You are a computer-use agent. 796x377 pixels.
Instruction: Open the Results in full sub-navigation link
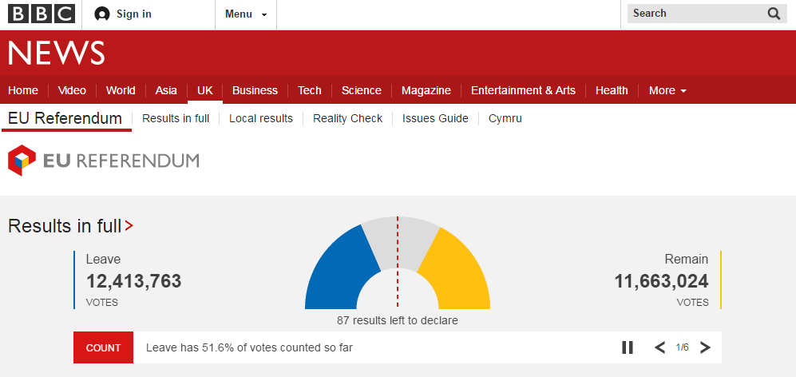tap(176, 118)
